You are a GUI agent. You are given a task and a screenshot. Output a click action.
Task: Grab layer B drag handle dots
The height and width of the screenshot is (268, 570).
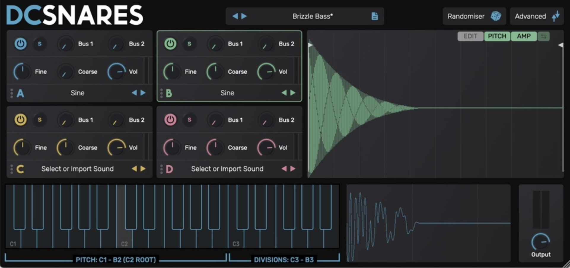point(161,93)
